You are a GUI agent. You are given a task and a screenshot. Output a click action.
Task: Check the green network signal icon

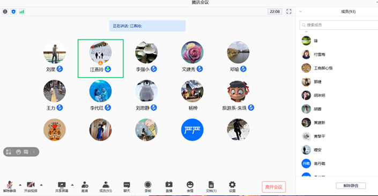[x=22, y=12]
